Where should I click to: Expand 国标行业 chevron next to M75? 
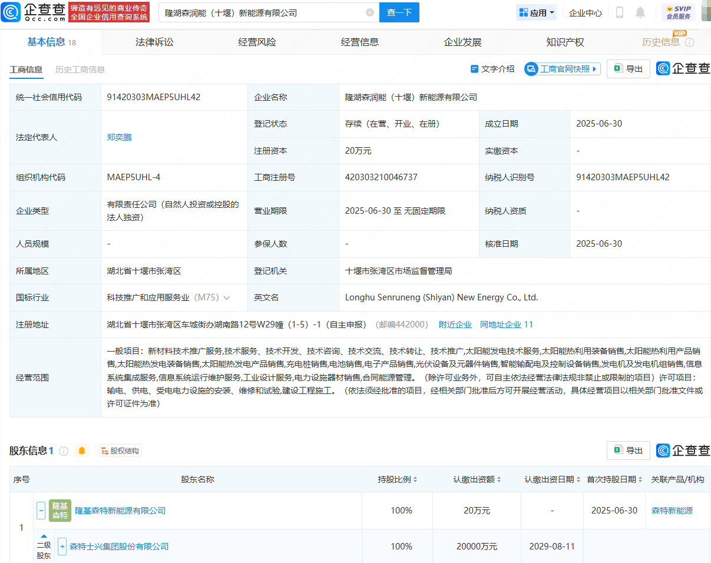tap(227, 298)
